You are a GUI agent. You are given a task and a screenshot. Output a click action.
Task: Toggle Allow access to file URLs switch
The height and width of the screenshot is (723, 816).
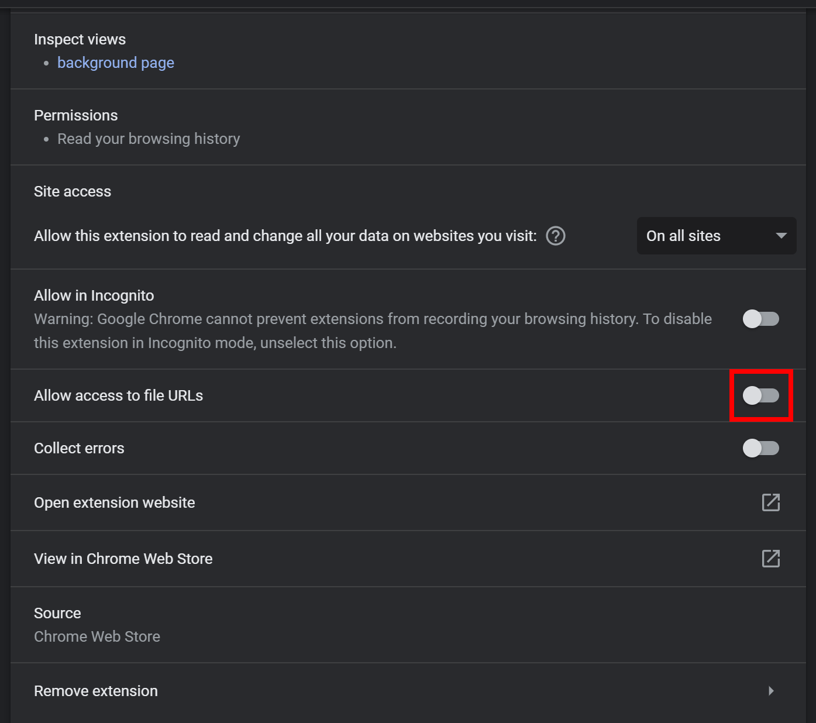point(760,395)
